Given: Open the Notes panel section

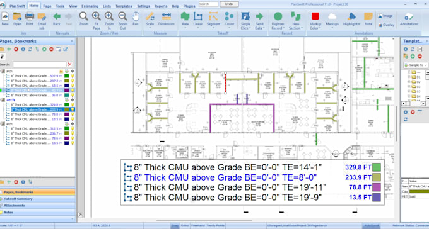Looking at the screenshot, I should [37, 213].
